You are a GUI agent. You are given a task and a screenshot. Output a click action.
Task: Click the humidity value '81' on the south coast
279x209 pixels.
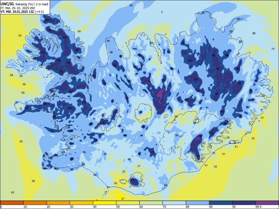coord(108,188)
